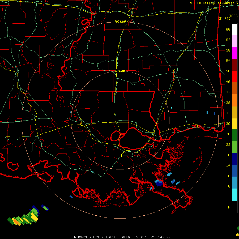239x239 pixels.
Task: Click the light blue swatch between 10 and 6
Action: (234, 183)
